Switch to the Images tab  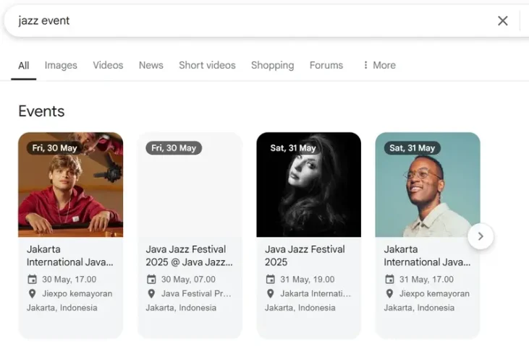tap(61, 65)
